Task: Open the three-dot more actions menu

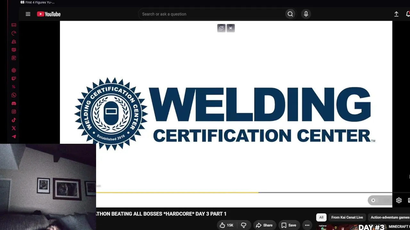Action: pos(307,225)
